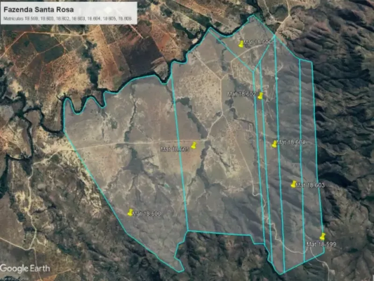This screenshot has height=281, width=374.
Task: Click the 'Fazenda Santa Rosa' title
Action: coord(38,9)
